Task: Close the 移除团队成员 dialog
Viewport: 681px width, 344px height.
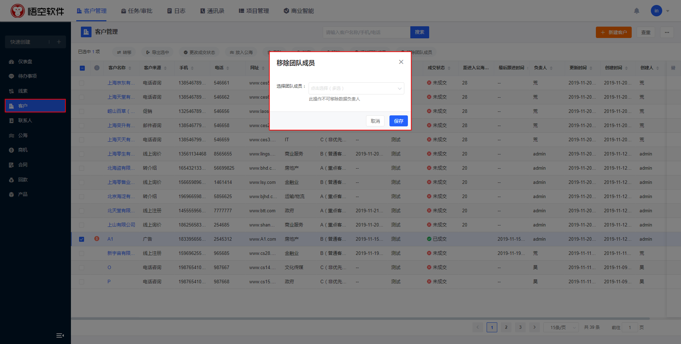Action: tap(401, 62)
